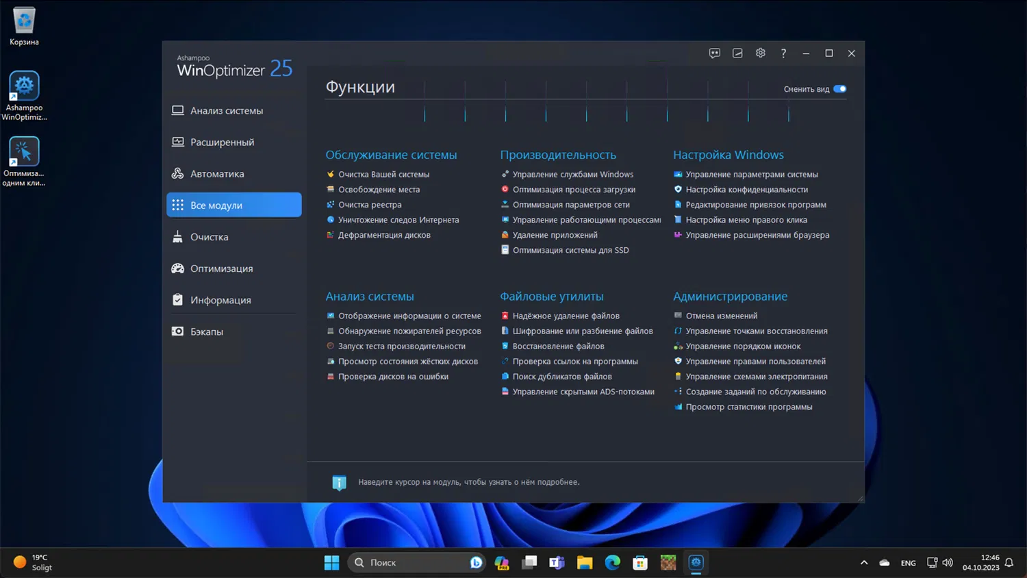Open 'Создание заданий по обслуживанию' module
Screen dimensions: 1027x578
tap(756, 392)
